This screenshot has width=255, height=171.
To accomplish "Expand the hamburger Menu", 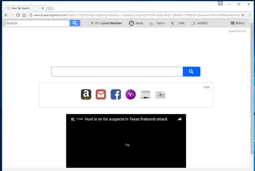I will [x=237, y=23].
